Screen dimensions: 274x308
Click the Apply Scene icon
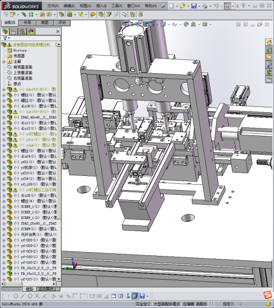pyautogui.click(x=193, y=24)
